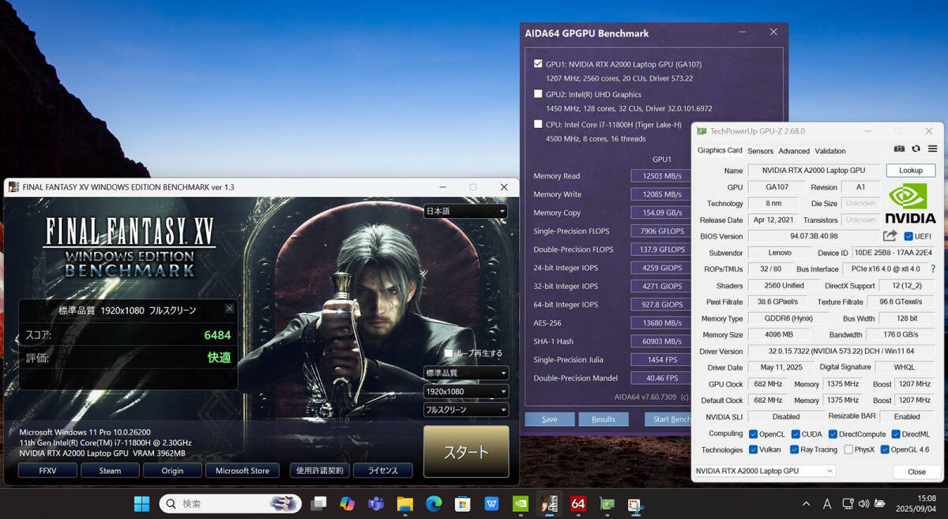Screen dimensions: 948x519
Task: Click the GPU-Z screenshot camera icon
Action: [899, 149]
